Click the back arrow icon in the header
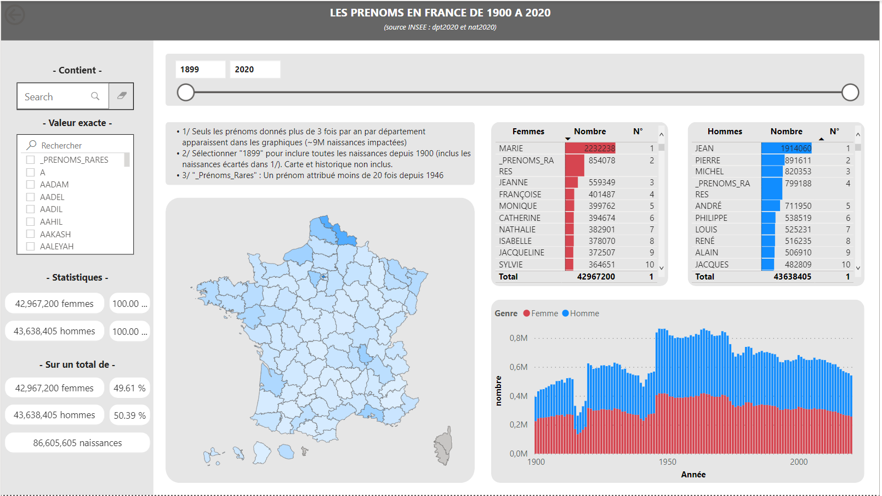Image resolution: width=882 pixels, height=496 pixels. click(14, 15)
